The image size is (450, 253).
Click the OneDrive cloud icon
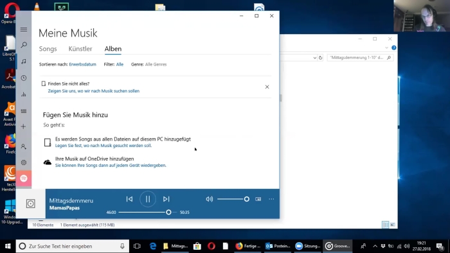[48, 162]
